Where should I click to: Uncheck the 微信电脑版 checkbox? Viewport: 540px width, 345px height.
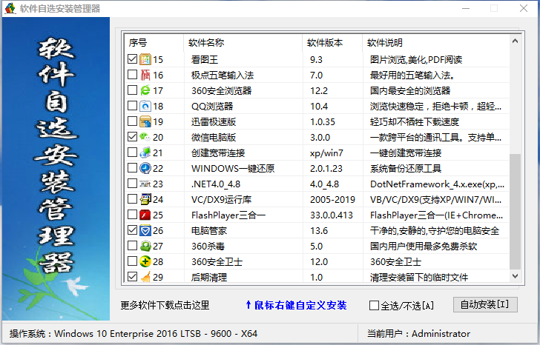tap(132, 136)
